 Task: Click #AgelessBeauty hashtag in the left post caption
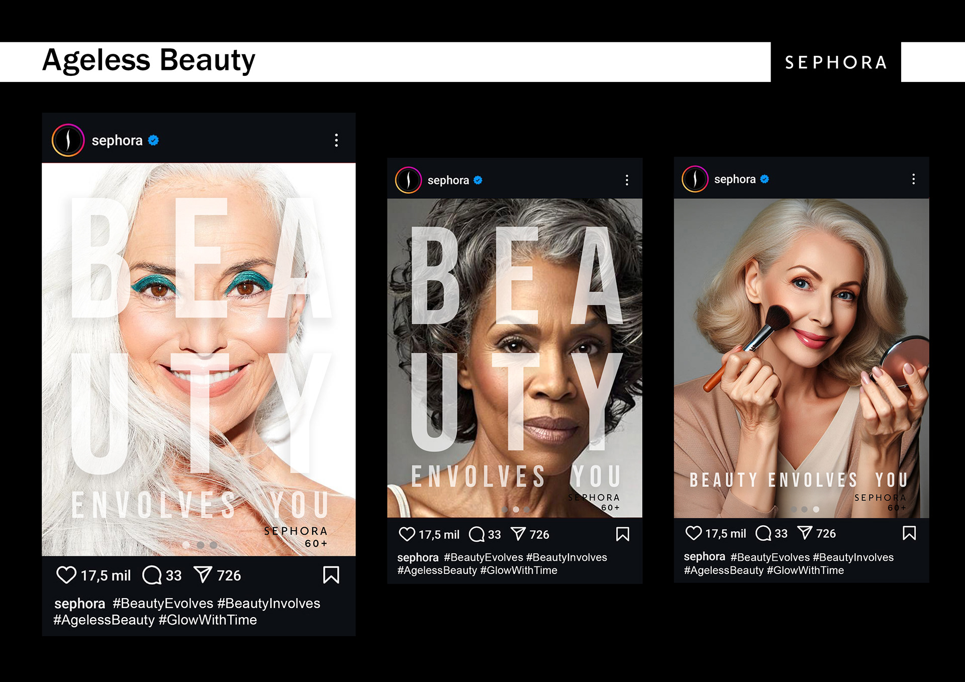point(104,620)
